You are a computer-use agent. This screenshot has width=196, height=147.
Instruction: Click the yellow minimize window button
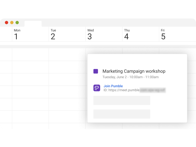pos(12,23)
